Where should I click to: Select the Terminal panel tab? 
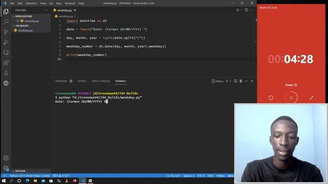pos(120,81)
